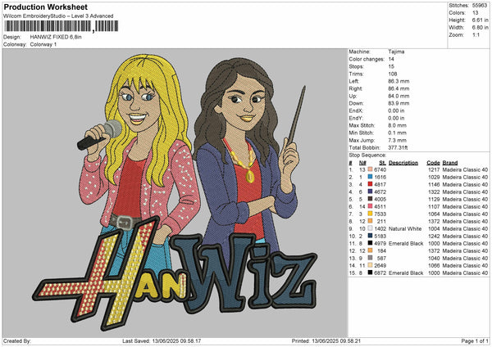Click the Right value '86.4 mm'

(399, 88)
